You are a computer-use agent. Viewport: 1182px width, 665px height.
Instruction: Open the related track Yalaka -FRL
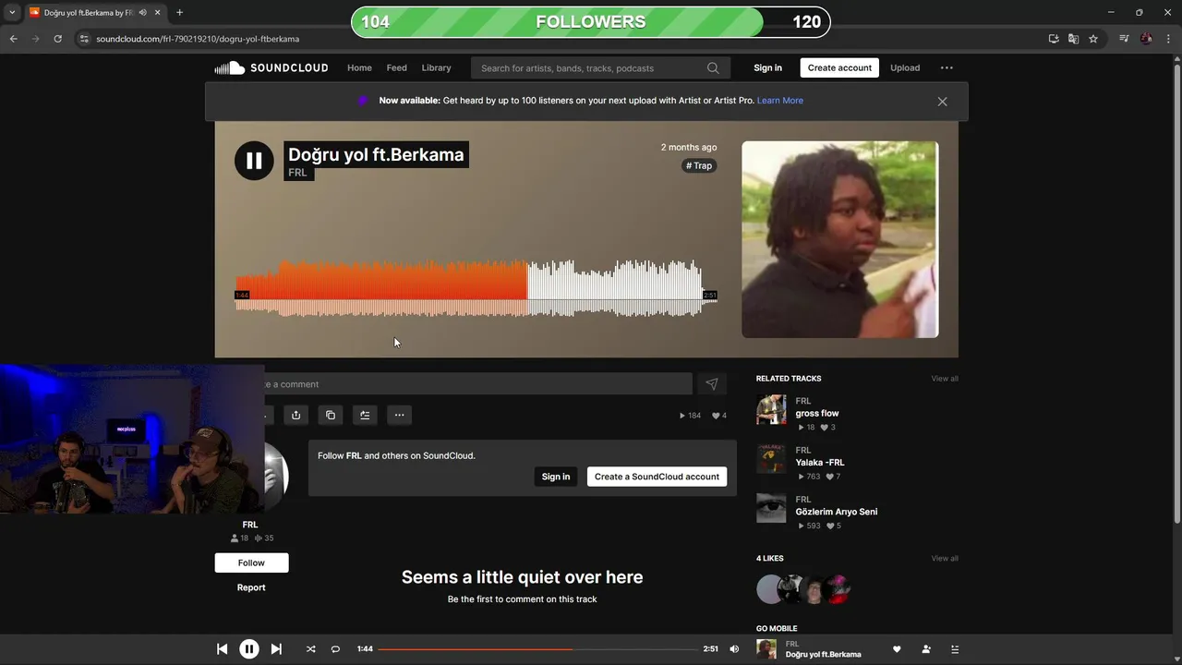point(820,462)
